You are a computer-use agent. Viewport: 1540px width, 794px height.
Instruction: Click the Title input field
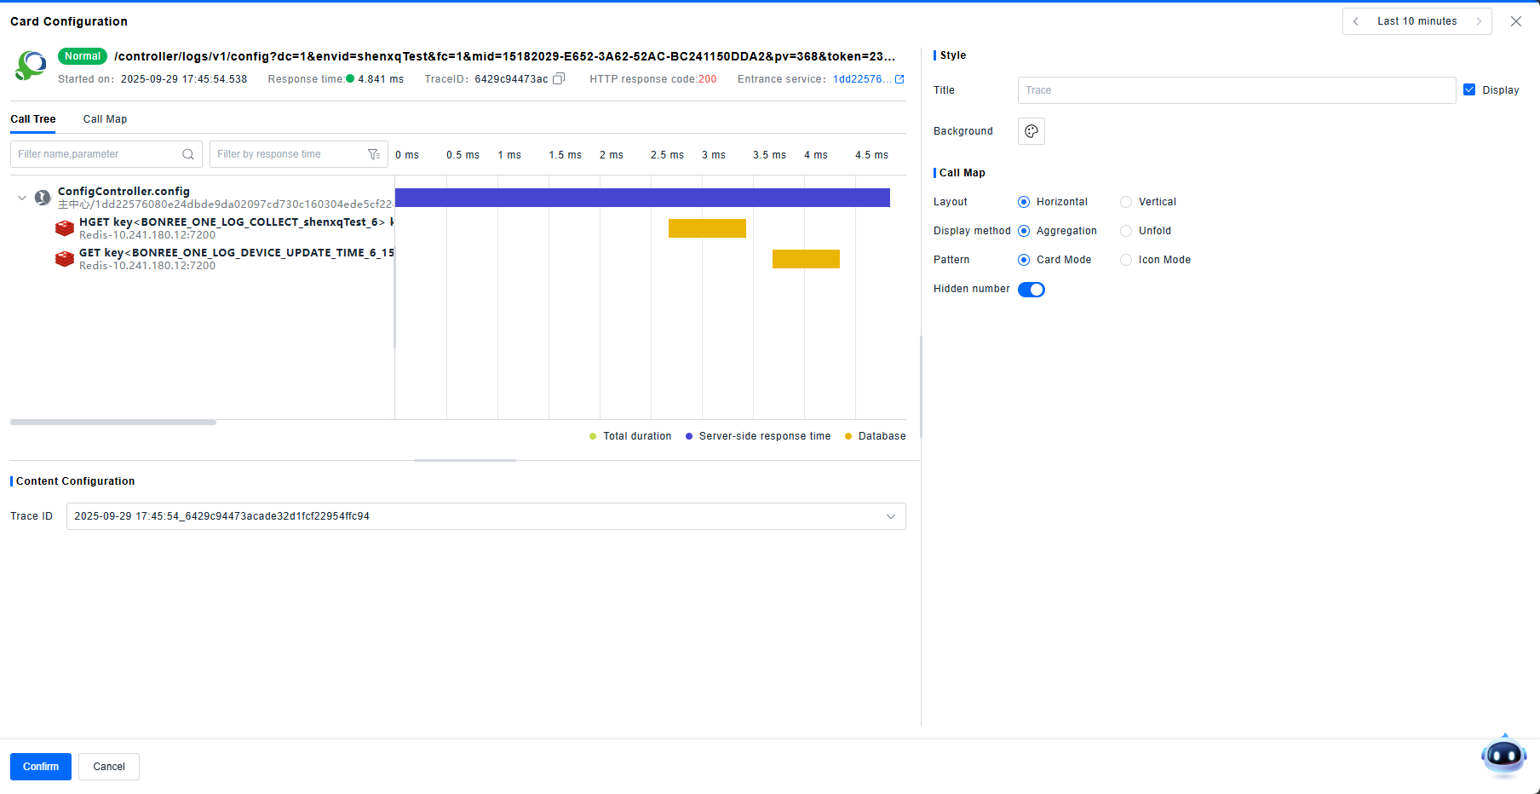point(1236,90)
